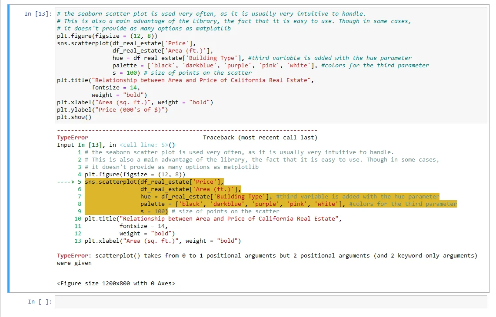Image resolution: width=496 pixels, height=317 pixels.
Task: Click the final TypeError message about positional arguments
Action: tap(266, 256)
